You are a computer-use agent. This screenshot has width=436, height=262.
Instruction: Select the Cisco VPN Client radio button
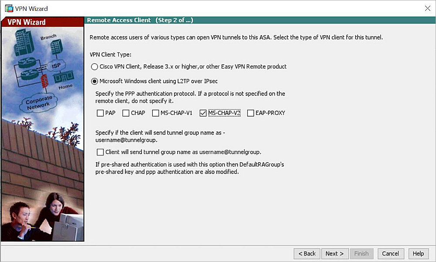[94, 66]
